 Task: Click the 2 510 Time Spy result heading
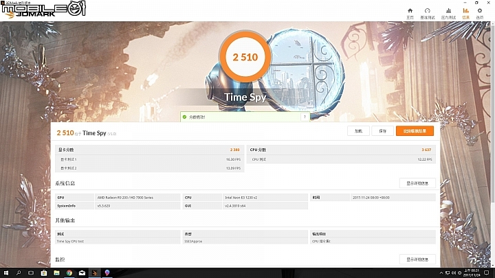86,133
